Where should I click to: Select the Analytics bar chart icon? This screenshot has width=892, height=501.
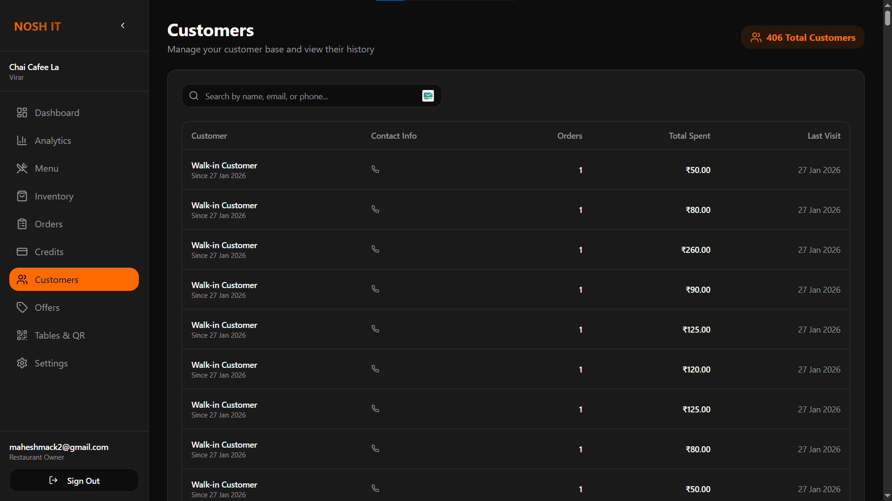coord(22,140)
